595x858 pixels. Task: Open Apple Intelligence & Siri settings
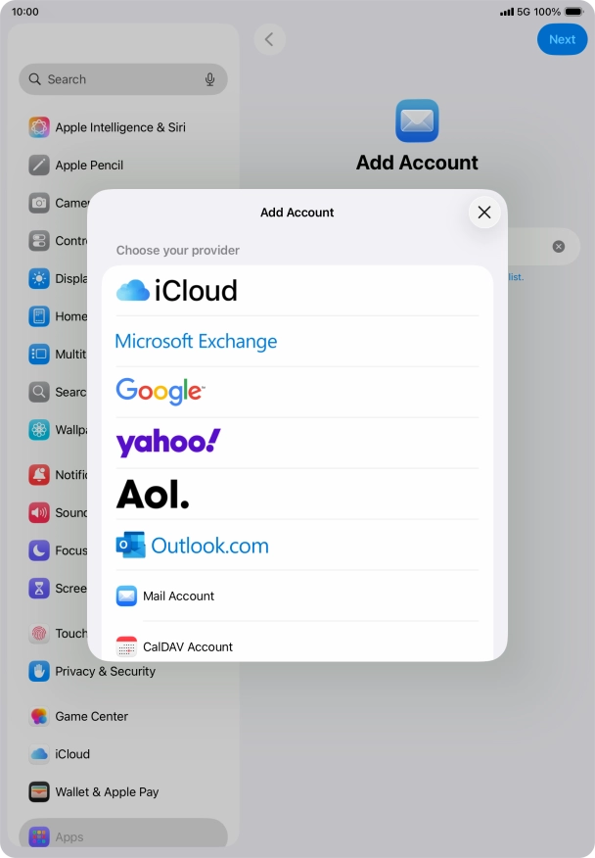click(x=120, y=127)
